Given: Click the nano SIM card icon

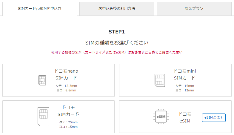Looking at the screenshot, I should click(42, 80).
